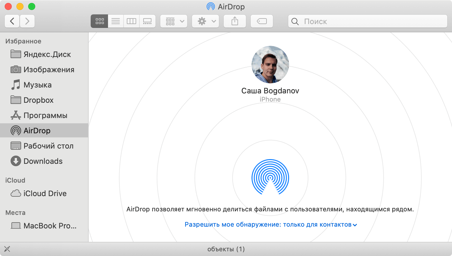Switch to gallery view mode
Screen dimensions: 452x256
pyautogui.click(x=147, y=21)
